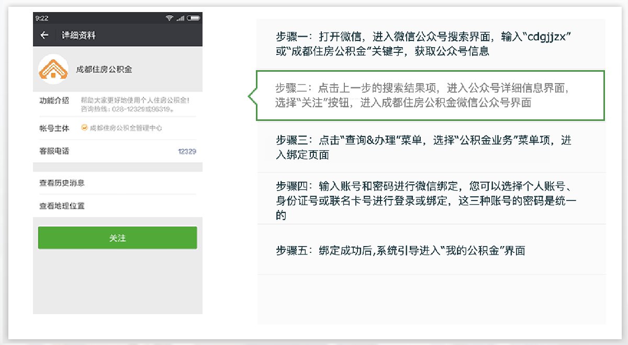
Task: Click the battery icon in status bar
Action: [194, 18]
